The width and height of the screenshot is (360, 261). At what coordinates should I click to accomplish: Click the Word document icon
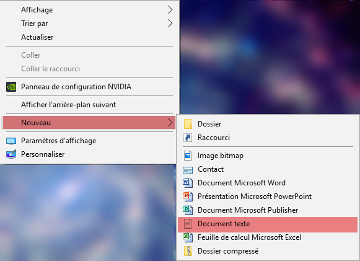(188, 183)
